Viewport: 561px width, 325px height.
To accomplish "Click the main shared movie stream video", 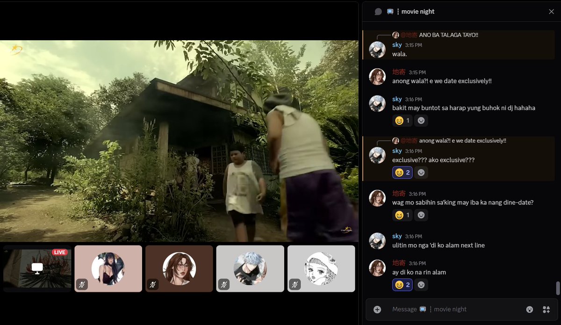I will coord(179,141).
